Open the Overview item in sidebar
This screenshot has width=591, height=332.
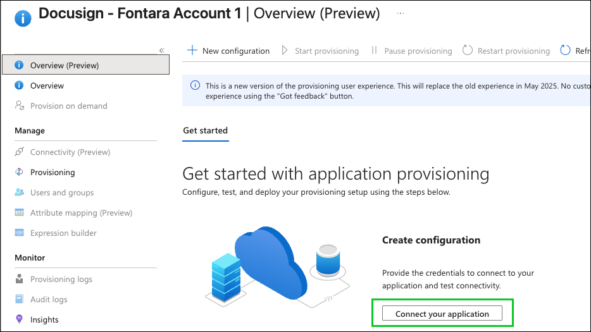(47, 85)
